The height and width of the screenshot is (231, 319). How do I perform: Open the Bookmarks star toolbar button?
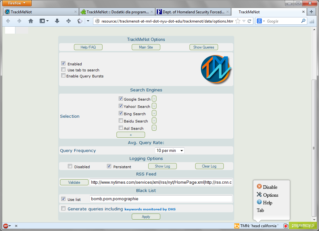42,21
